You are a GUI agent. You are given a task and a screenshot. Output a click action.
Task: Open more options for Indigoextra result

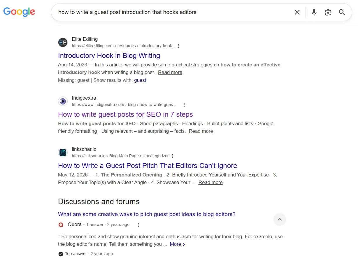tap(184, 105)
